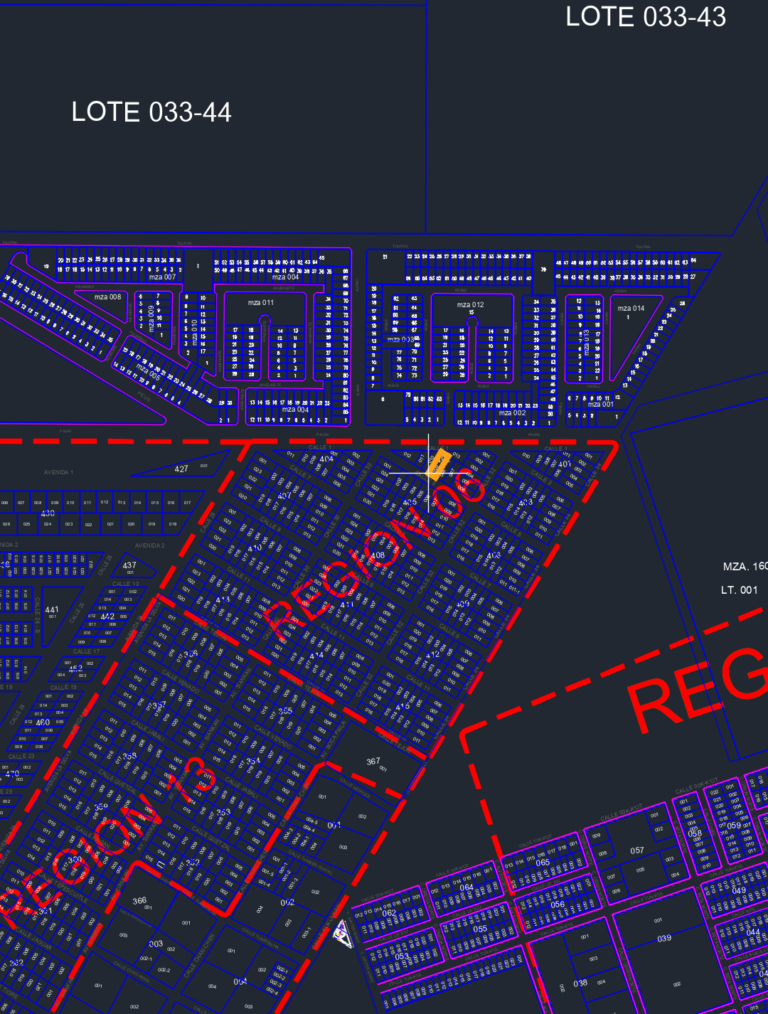Select the LOTE 033-43 label
768x1014 pixels.
coord(645,17)
